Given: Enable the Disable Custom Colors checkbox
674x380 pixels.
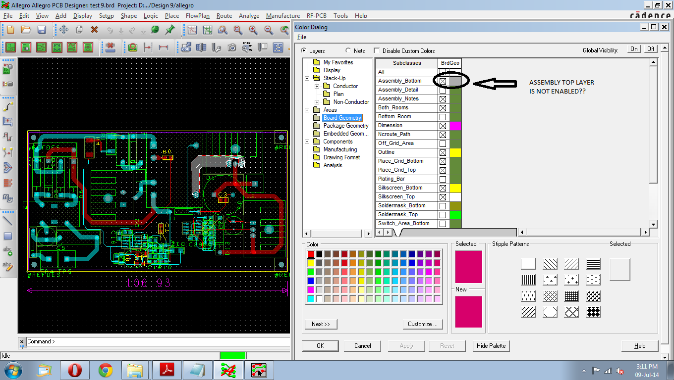Looking at the screenshot, I should [377, 50].
